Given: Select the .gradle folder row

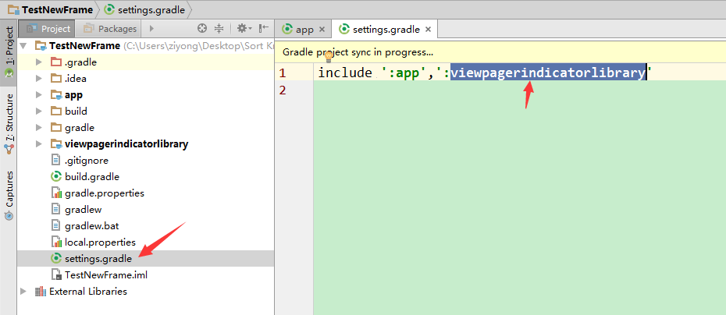Looking at the screenshot, I should point(146,62).
